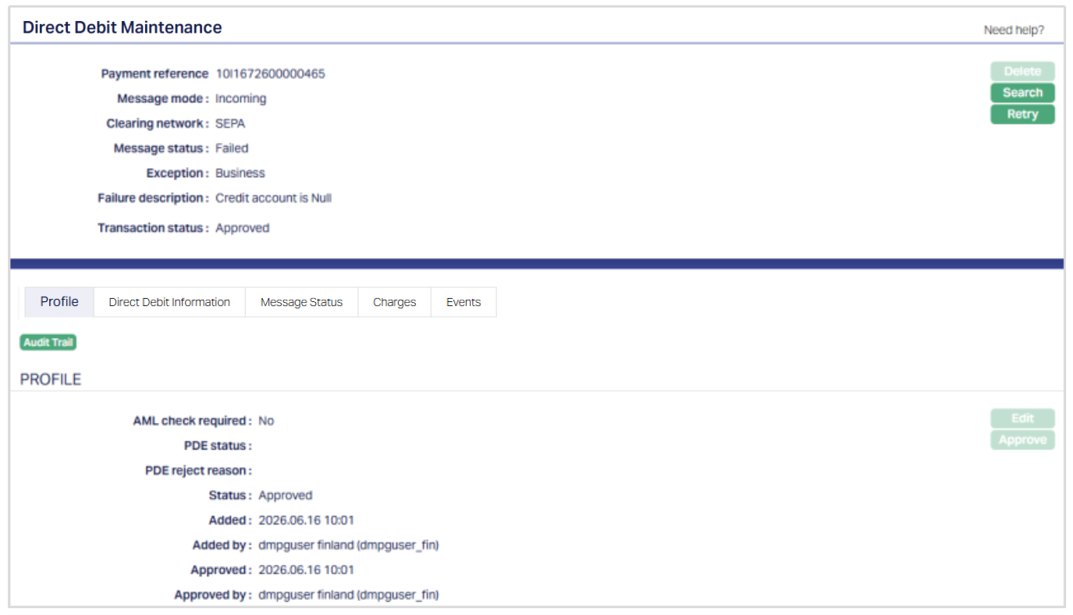Switch to Direct Debit Information tab
This screenshot has height=615, width=1073.
169,302
